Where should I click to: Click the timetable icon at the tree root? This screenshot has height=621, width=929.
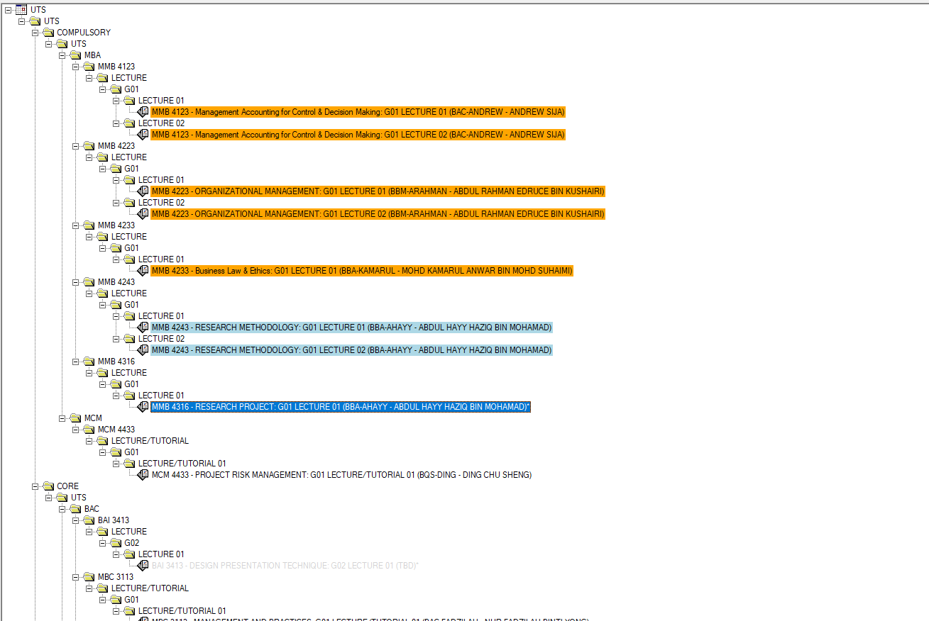pos(21,10)
